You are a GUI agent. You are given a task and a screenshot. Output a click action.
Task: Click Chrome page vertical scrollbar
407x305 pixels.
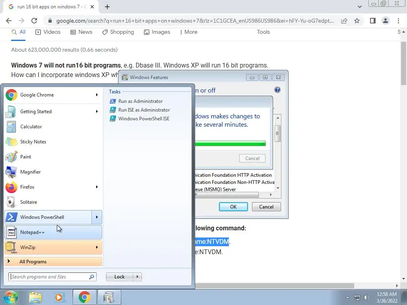[x=403, y=64]
